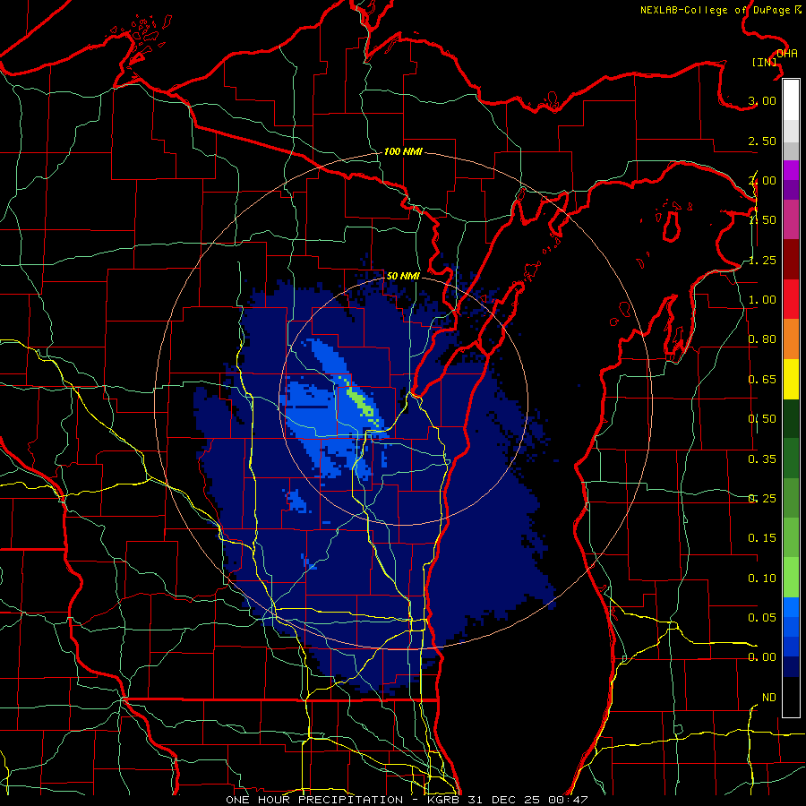Select the yellow legend swatch

tap(791, 379)
